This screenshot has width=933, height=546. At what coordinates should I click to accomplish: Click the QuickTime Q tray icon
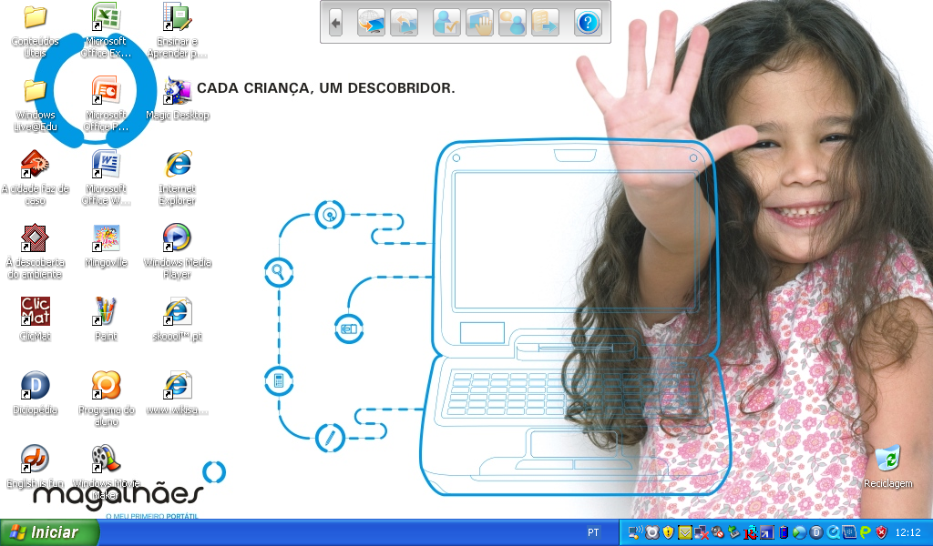tap(833, 532)
